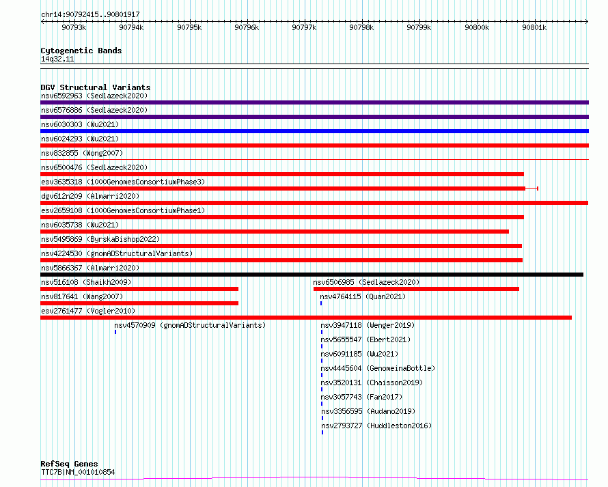608x487 pixels.
Task: Open nsv817641 (Wang2007) variant
Action: [x=82, y=296]
